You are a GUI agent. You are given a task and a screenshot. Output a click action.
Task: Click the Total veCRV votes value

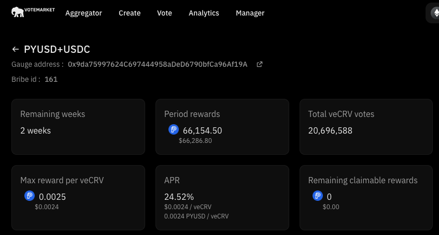pos(330,130)
